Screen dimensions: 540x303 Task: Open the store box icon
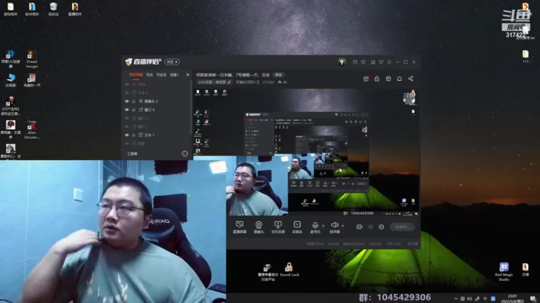[389, 79]
